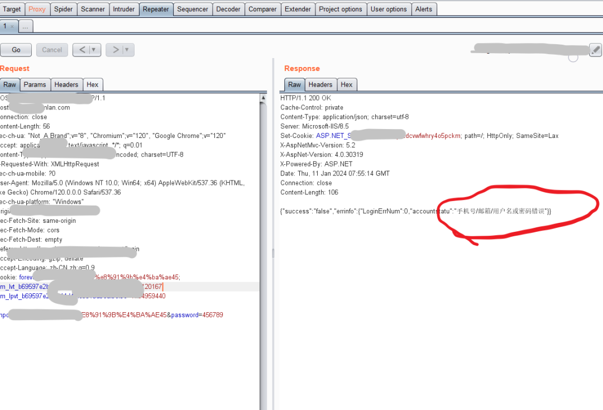Click the Cache-Control: private line

click(x=312, y=108)
